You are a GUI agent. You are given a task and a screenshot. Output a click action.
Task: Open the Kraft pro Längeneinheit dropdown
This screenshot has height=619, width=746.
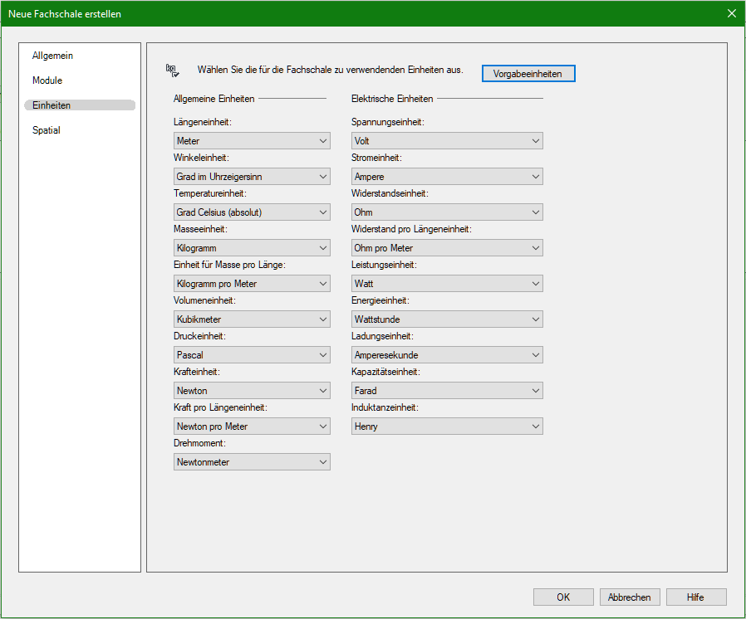click(252, 426)
